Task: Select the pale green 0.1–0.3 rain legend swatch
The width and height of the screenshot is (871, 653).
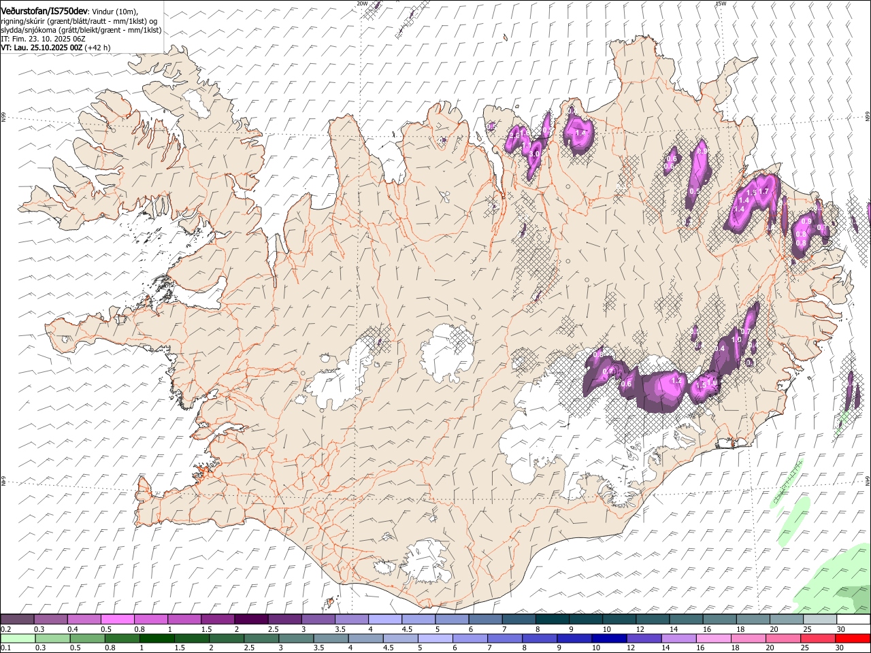Action: click(x=17, y=638)
